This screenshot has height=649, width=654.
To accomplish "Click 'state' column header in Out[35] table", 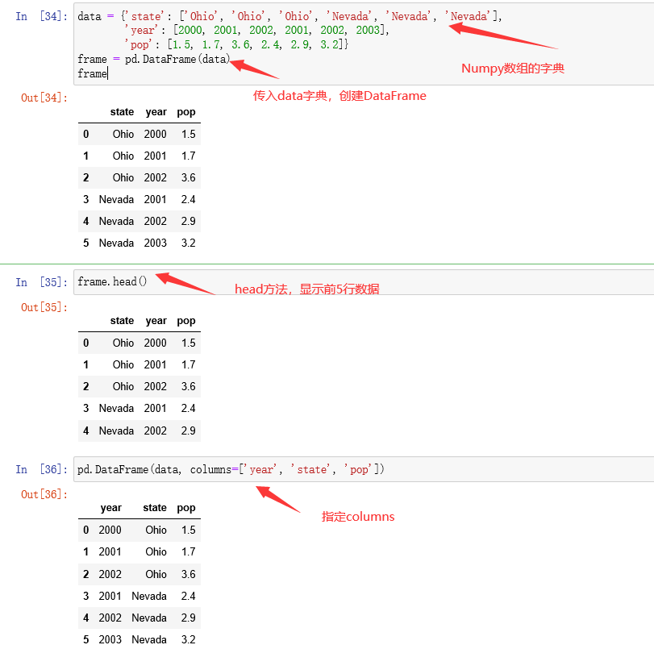I will (122, 321).
